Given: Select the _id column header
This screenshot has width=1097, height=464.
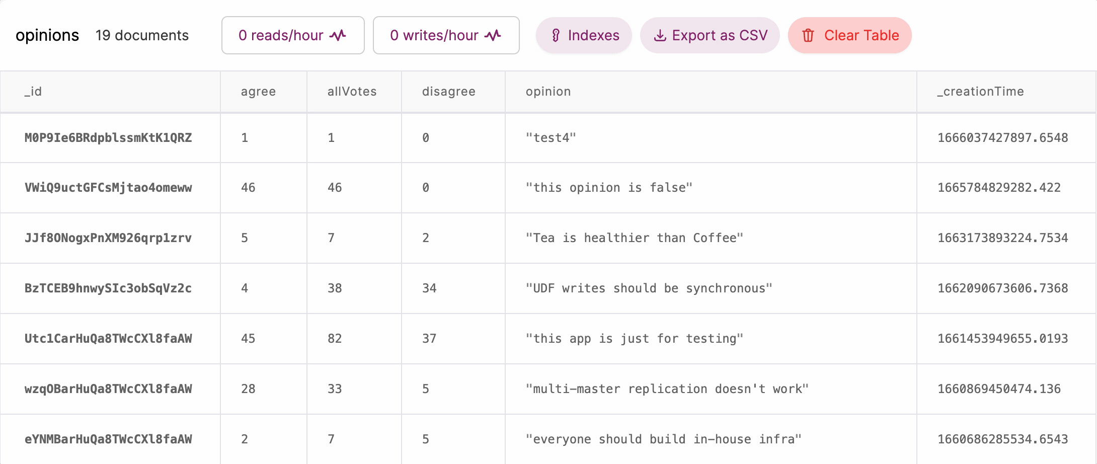Looking at the screenshot, I should click(x=33, y=92).
